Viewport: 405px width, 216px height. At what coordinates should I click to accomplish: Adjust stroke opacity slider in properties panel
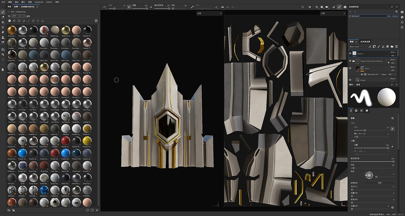tap(372, 161)
